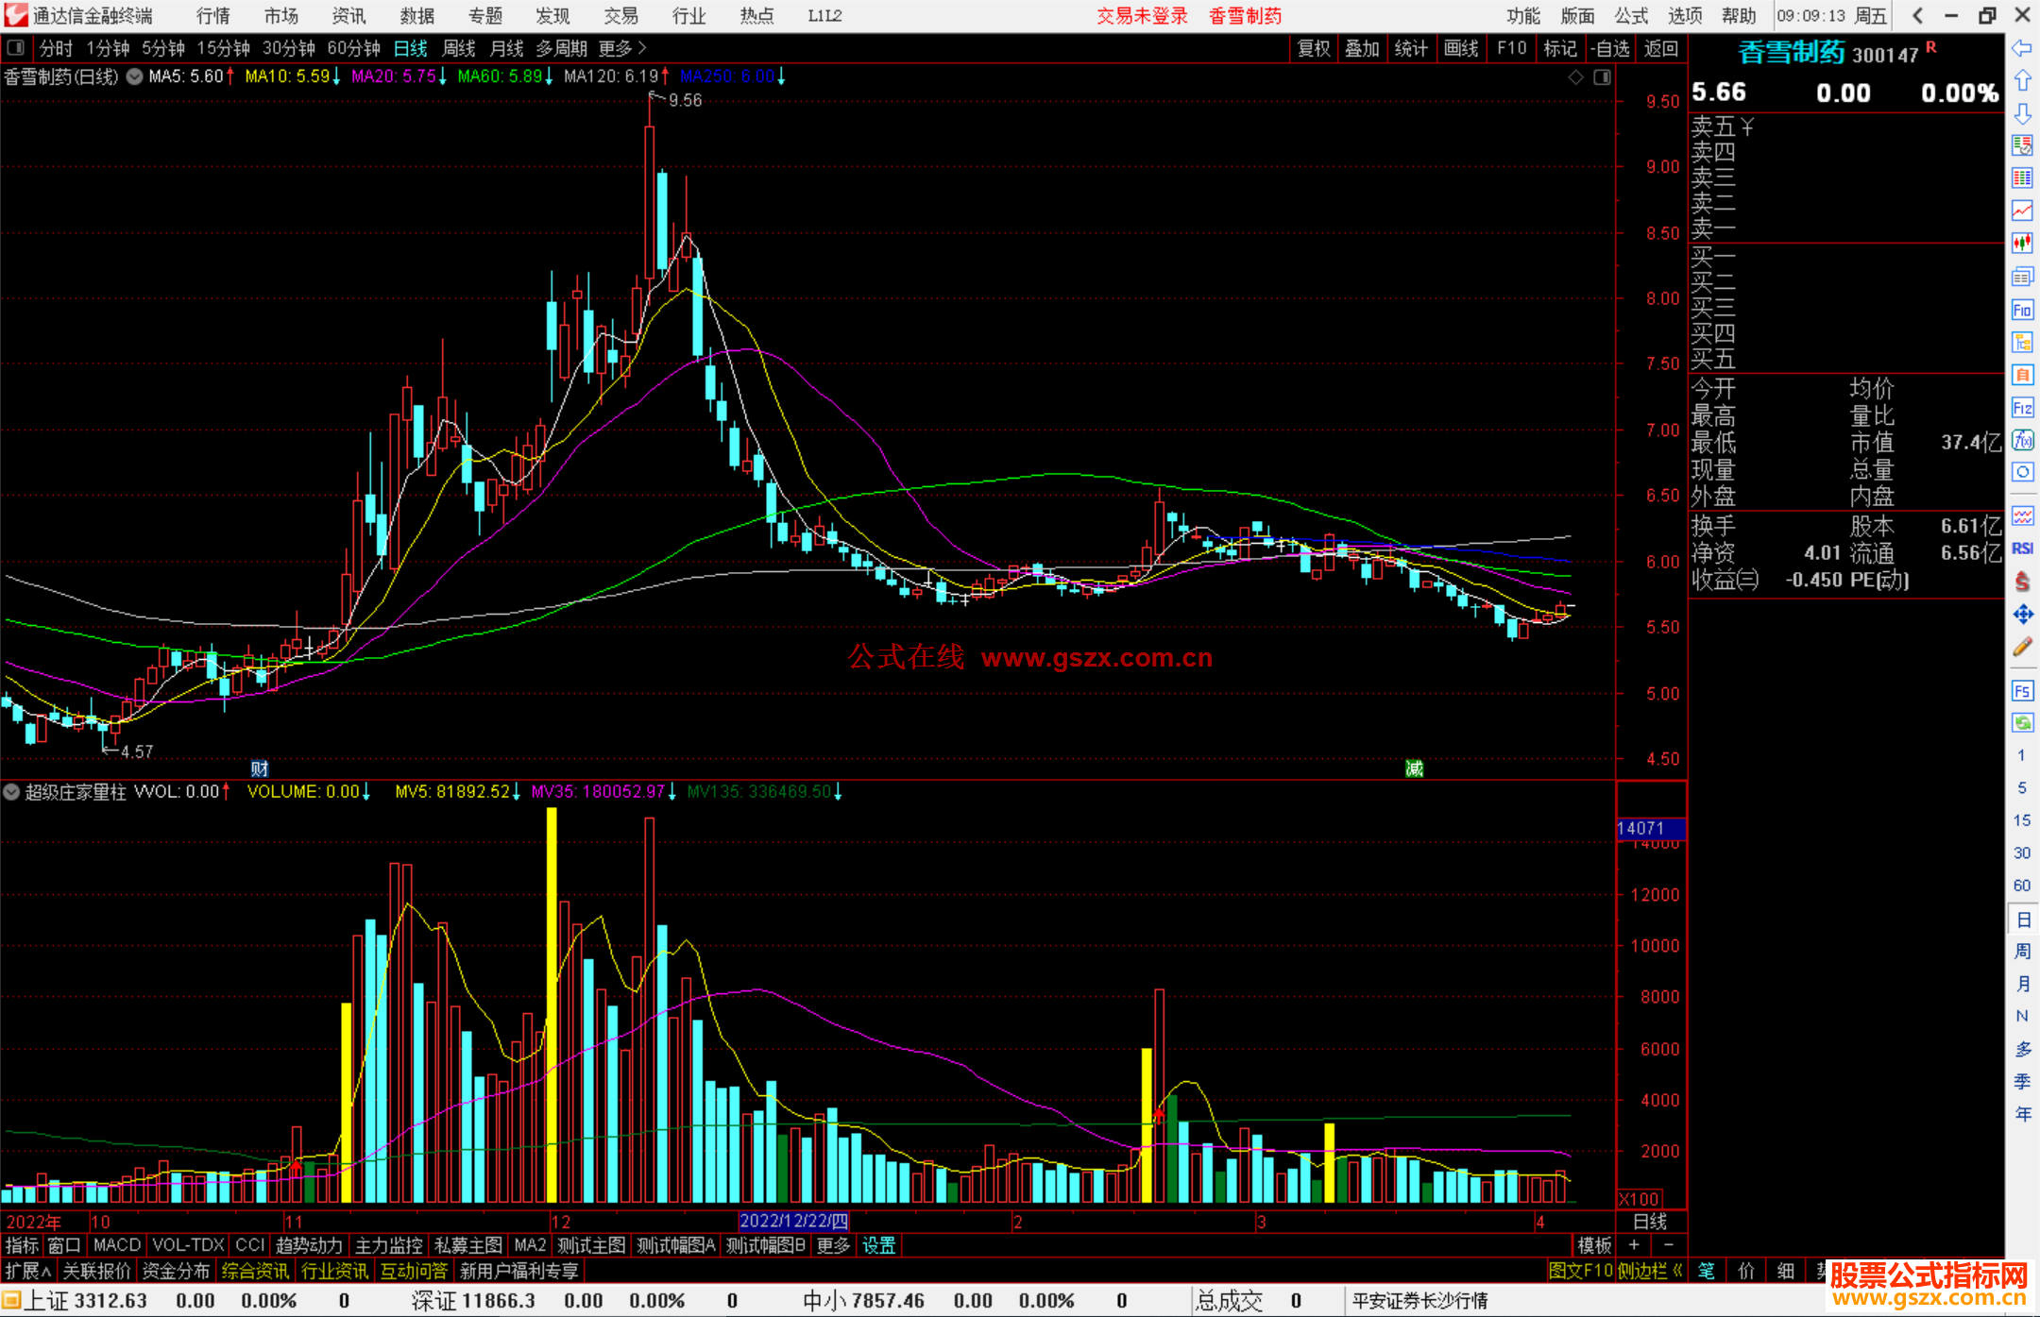Switch to the MACD indicator tab
2040x1317 pixels.
coord(116,1245)
